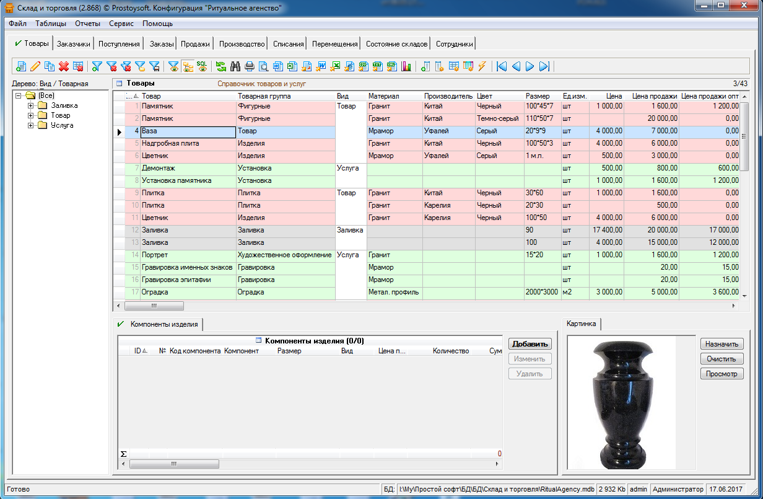Image resolution: width=763 pixels, height=499 pixels.
Task: Expand the Заливка tree node
Action: point(30,105)
